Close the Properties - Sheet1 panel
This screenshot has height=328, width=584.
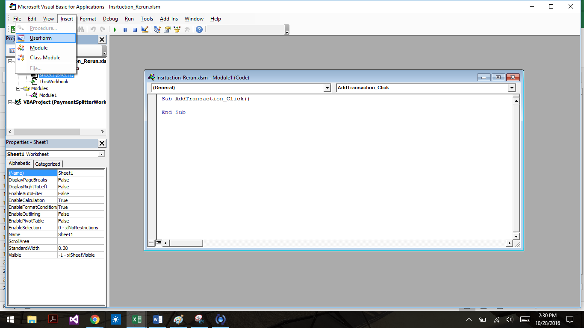102,143
